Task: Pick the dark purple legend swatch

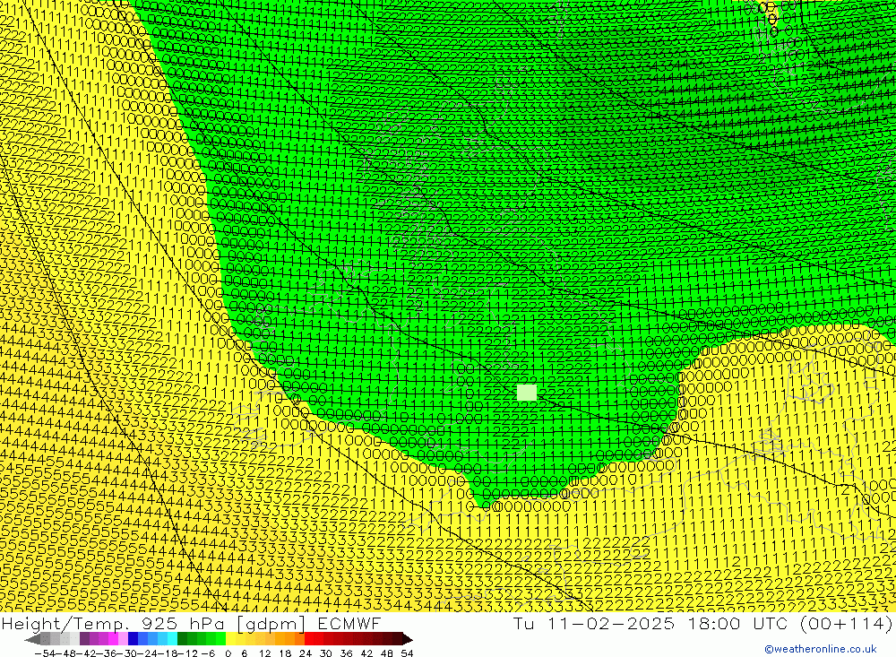Action: (84, 639)
